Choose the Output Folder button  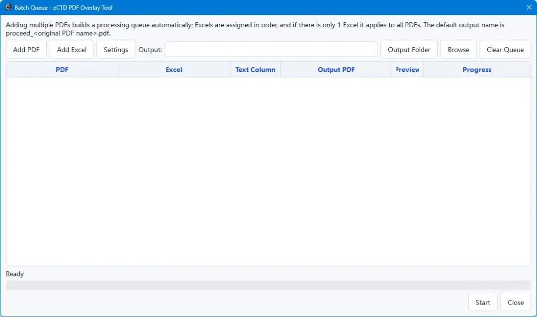(409, 50)
